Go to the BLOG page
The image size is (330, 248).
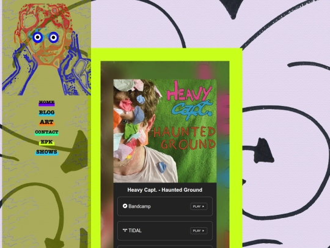pos(46,113)
